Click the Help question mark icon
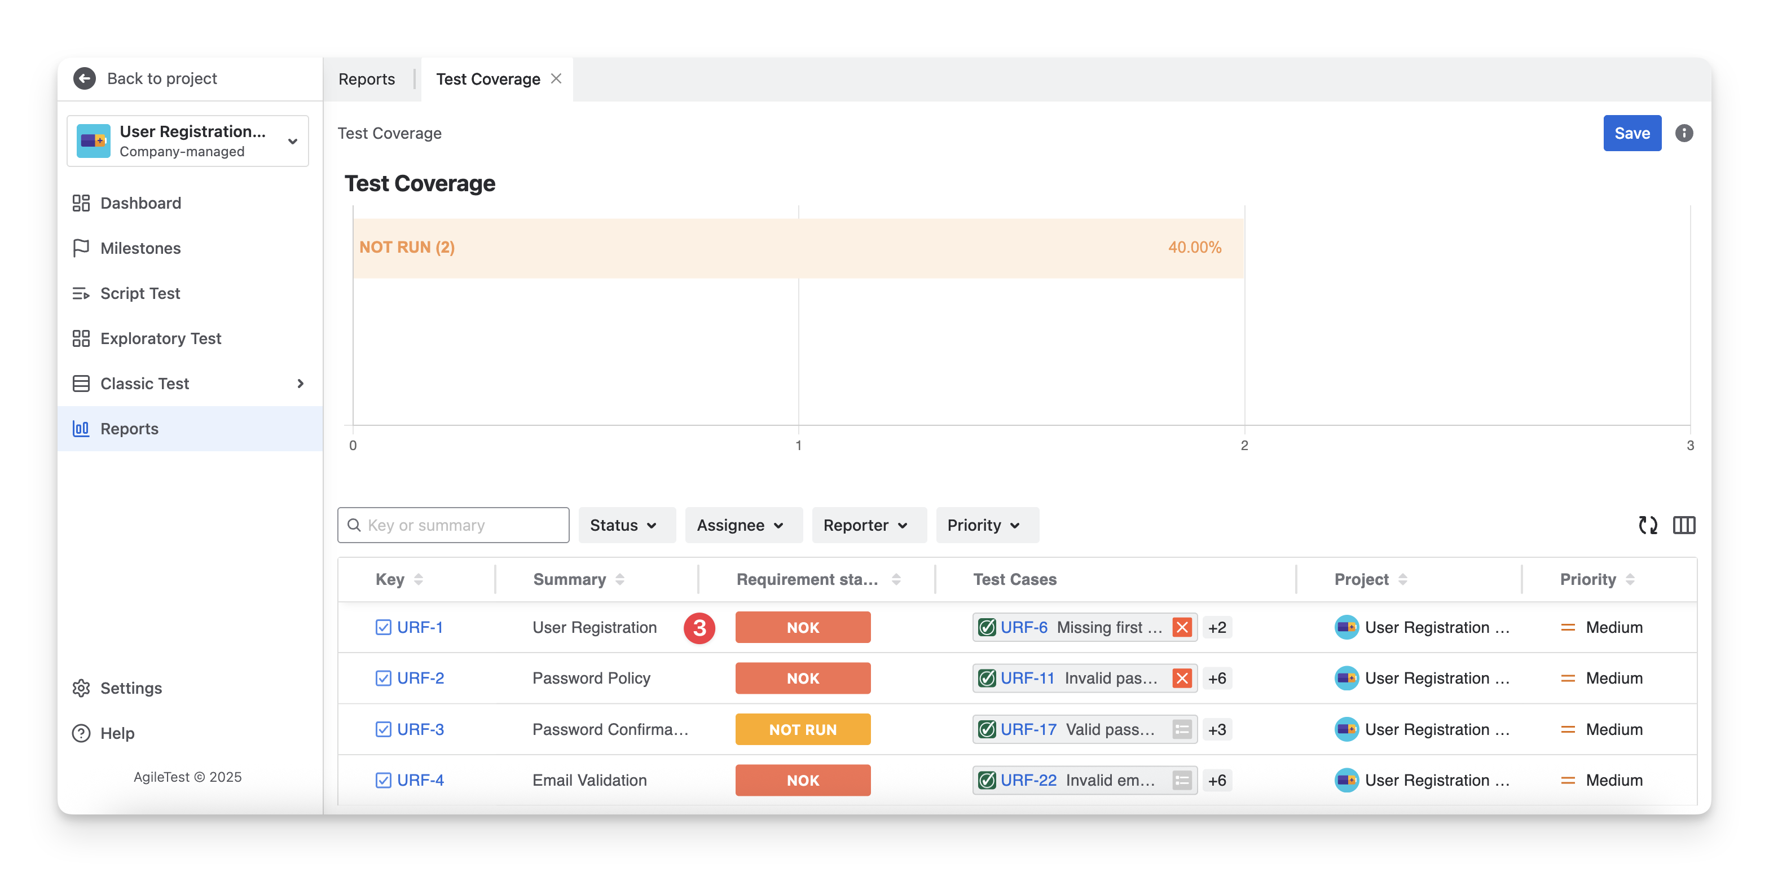The height and width of the screenshot is (872, 1769). click(82, 733)
